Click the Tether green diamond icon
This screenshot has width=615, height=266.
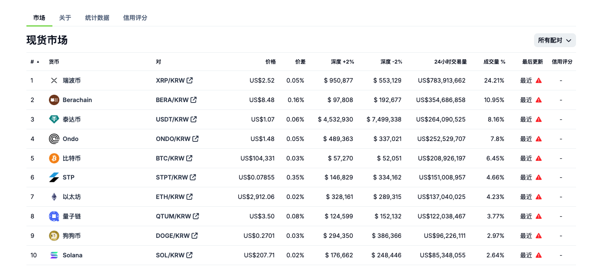coord(54,119)
